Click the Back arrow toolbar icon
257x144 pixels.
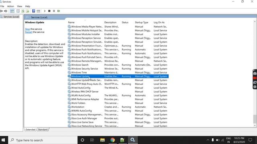click(1, 11)
